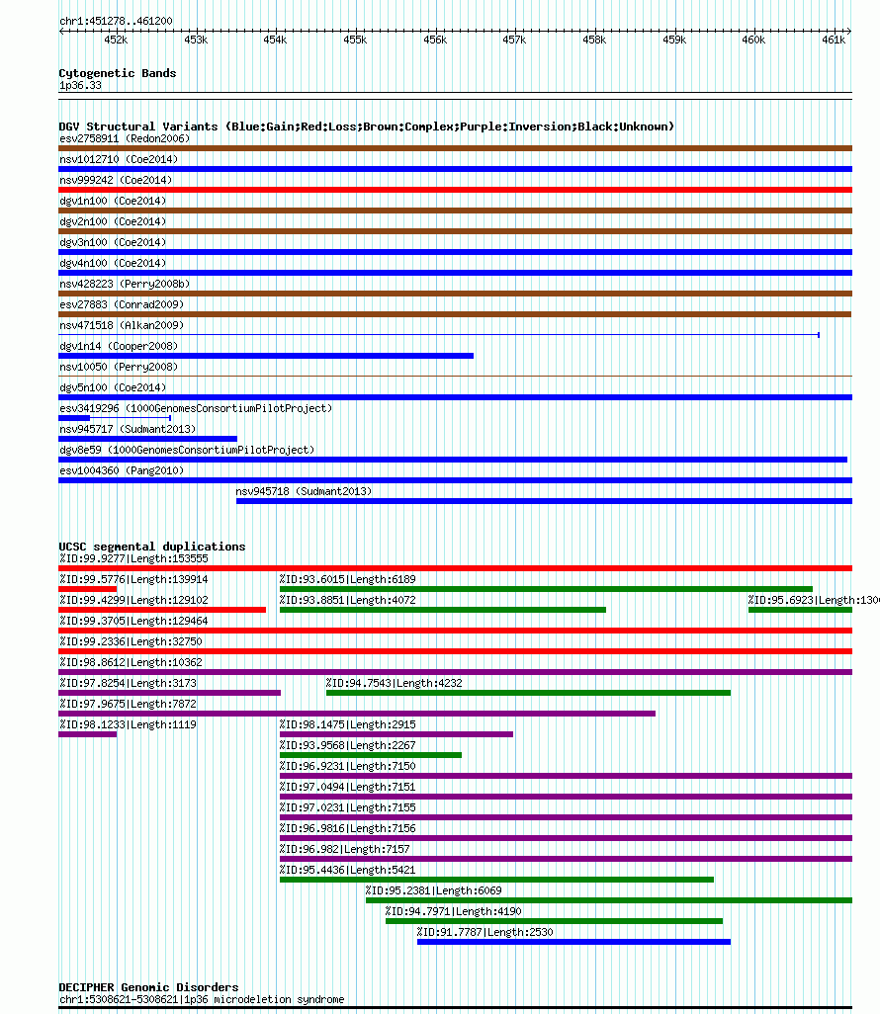Click the red loss bar under nsv999242
The image size is (880, 1014).
tap(455, 190)
